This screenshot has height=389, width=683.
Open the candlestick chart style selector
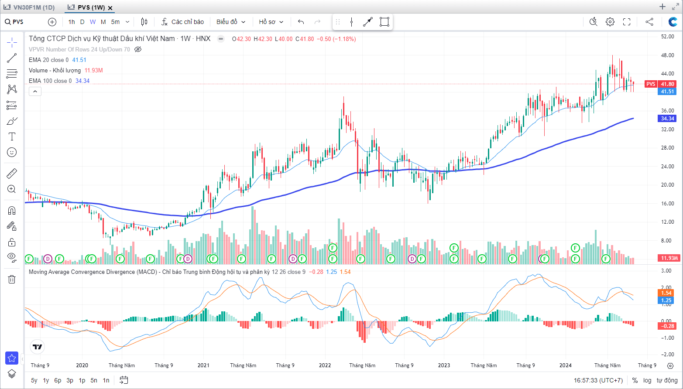144,22
